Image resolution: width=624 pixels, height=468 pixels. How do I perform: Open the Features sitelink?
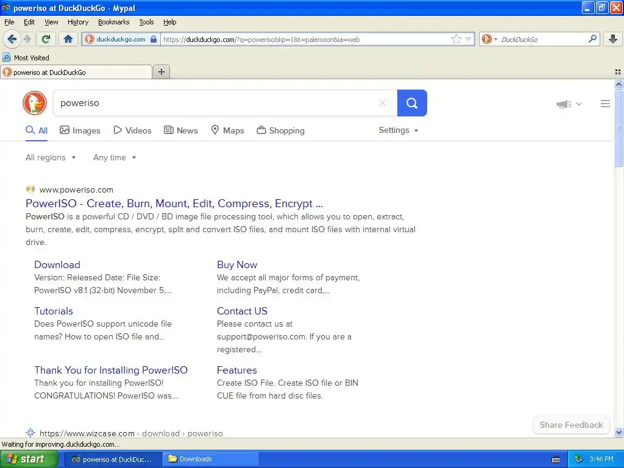click(237, 370)
